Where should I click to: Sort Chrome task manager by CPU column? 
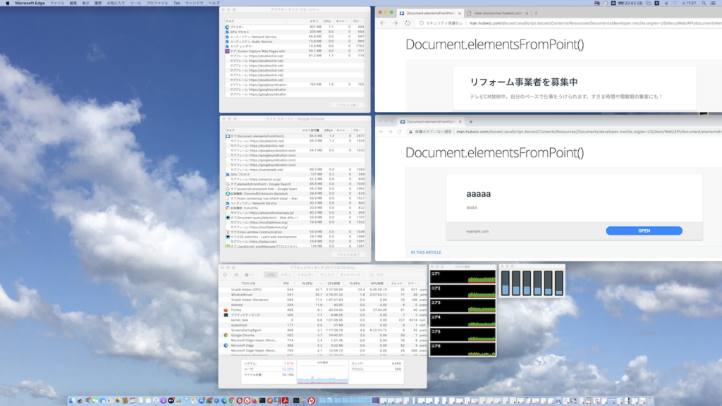click(x=329, y=130)
